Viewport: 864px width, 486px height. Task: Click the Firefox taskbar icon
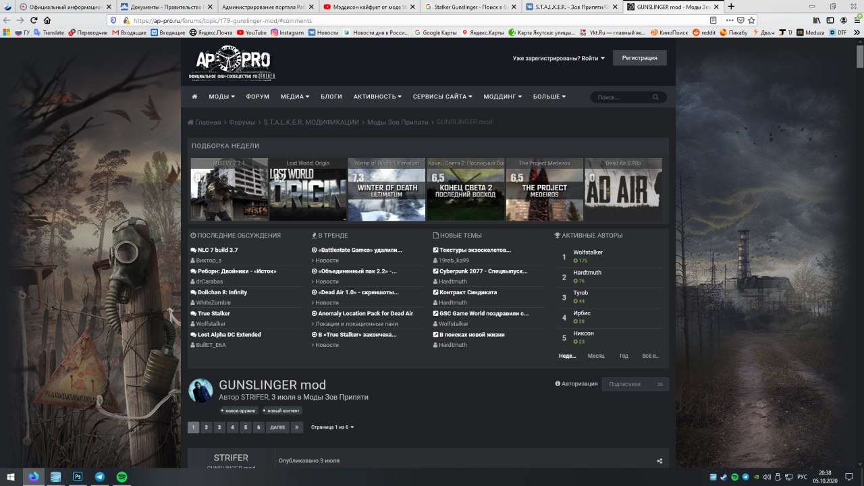(x=34, y=477)
